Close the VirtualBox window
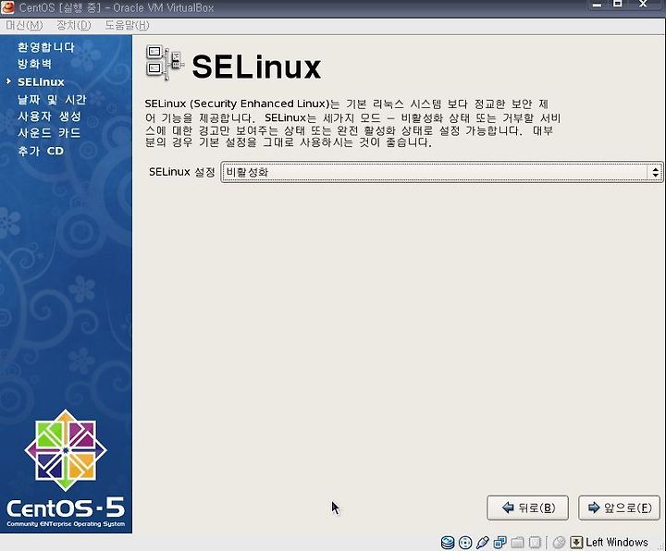The height and width of the screenshot is (551, 666). coord(643,4)
